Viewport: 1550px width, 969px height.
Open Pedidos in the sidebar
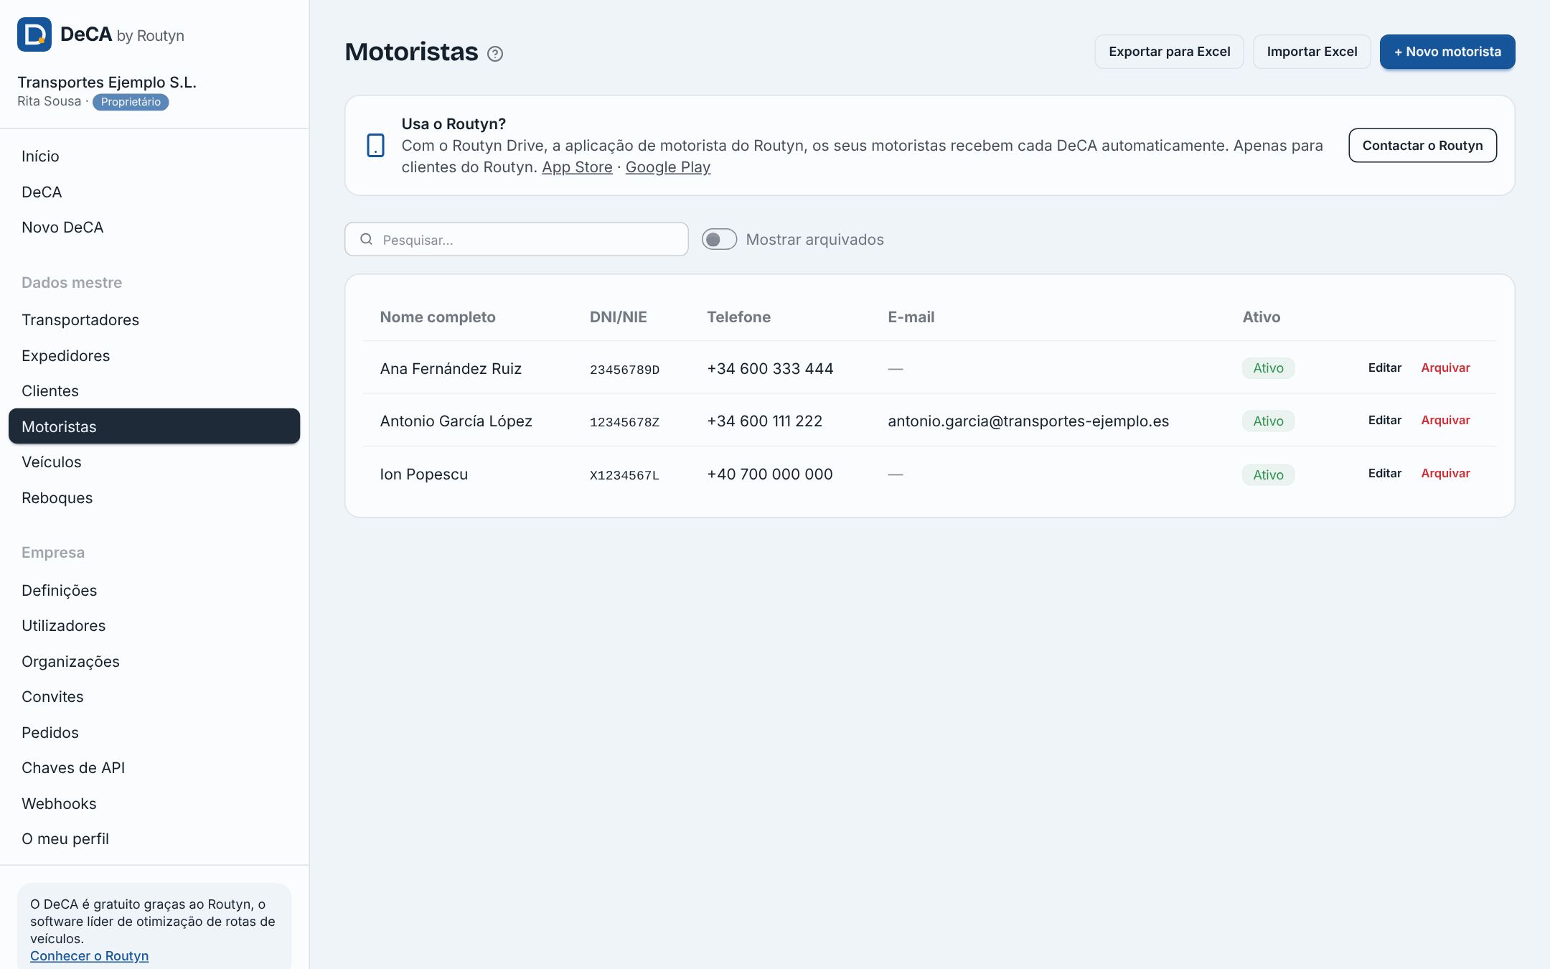pos(154,733)
